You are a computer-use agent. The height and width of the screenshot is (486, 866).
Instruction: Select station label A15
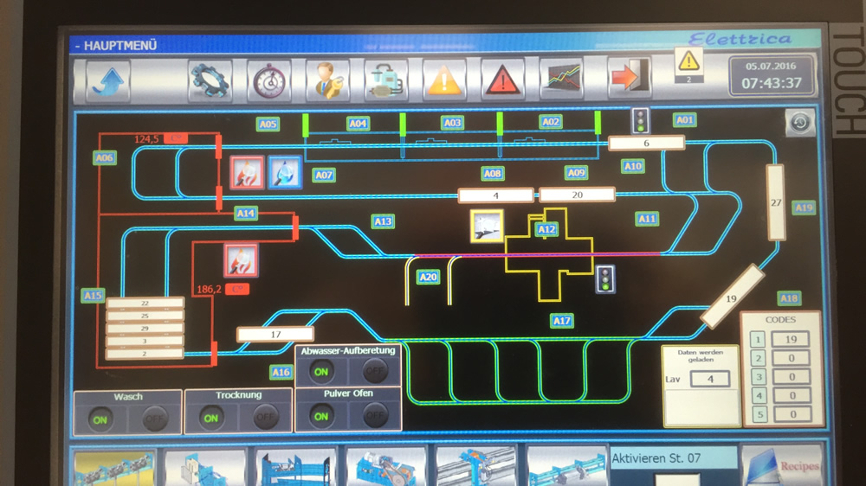click(x=93, y=295)
